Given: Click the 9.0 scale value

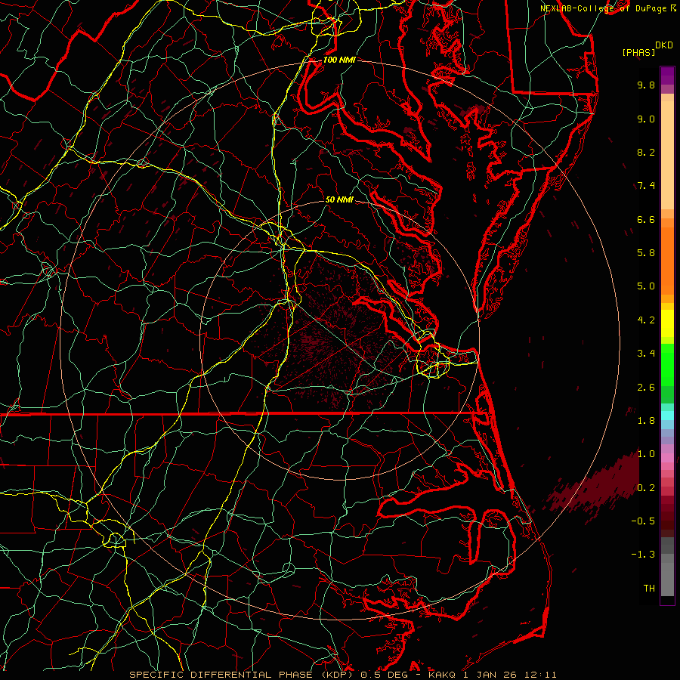Looking at the screenshot, I should [x=646, y=119].
